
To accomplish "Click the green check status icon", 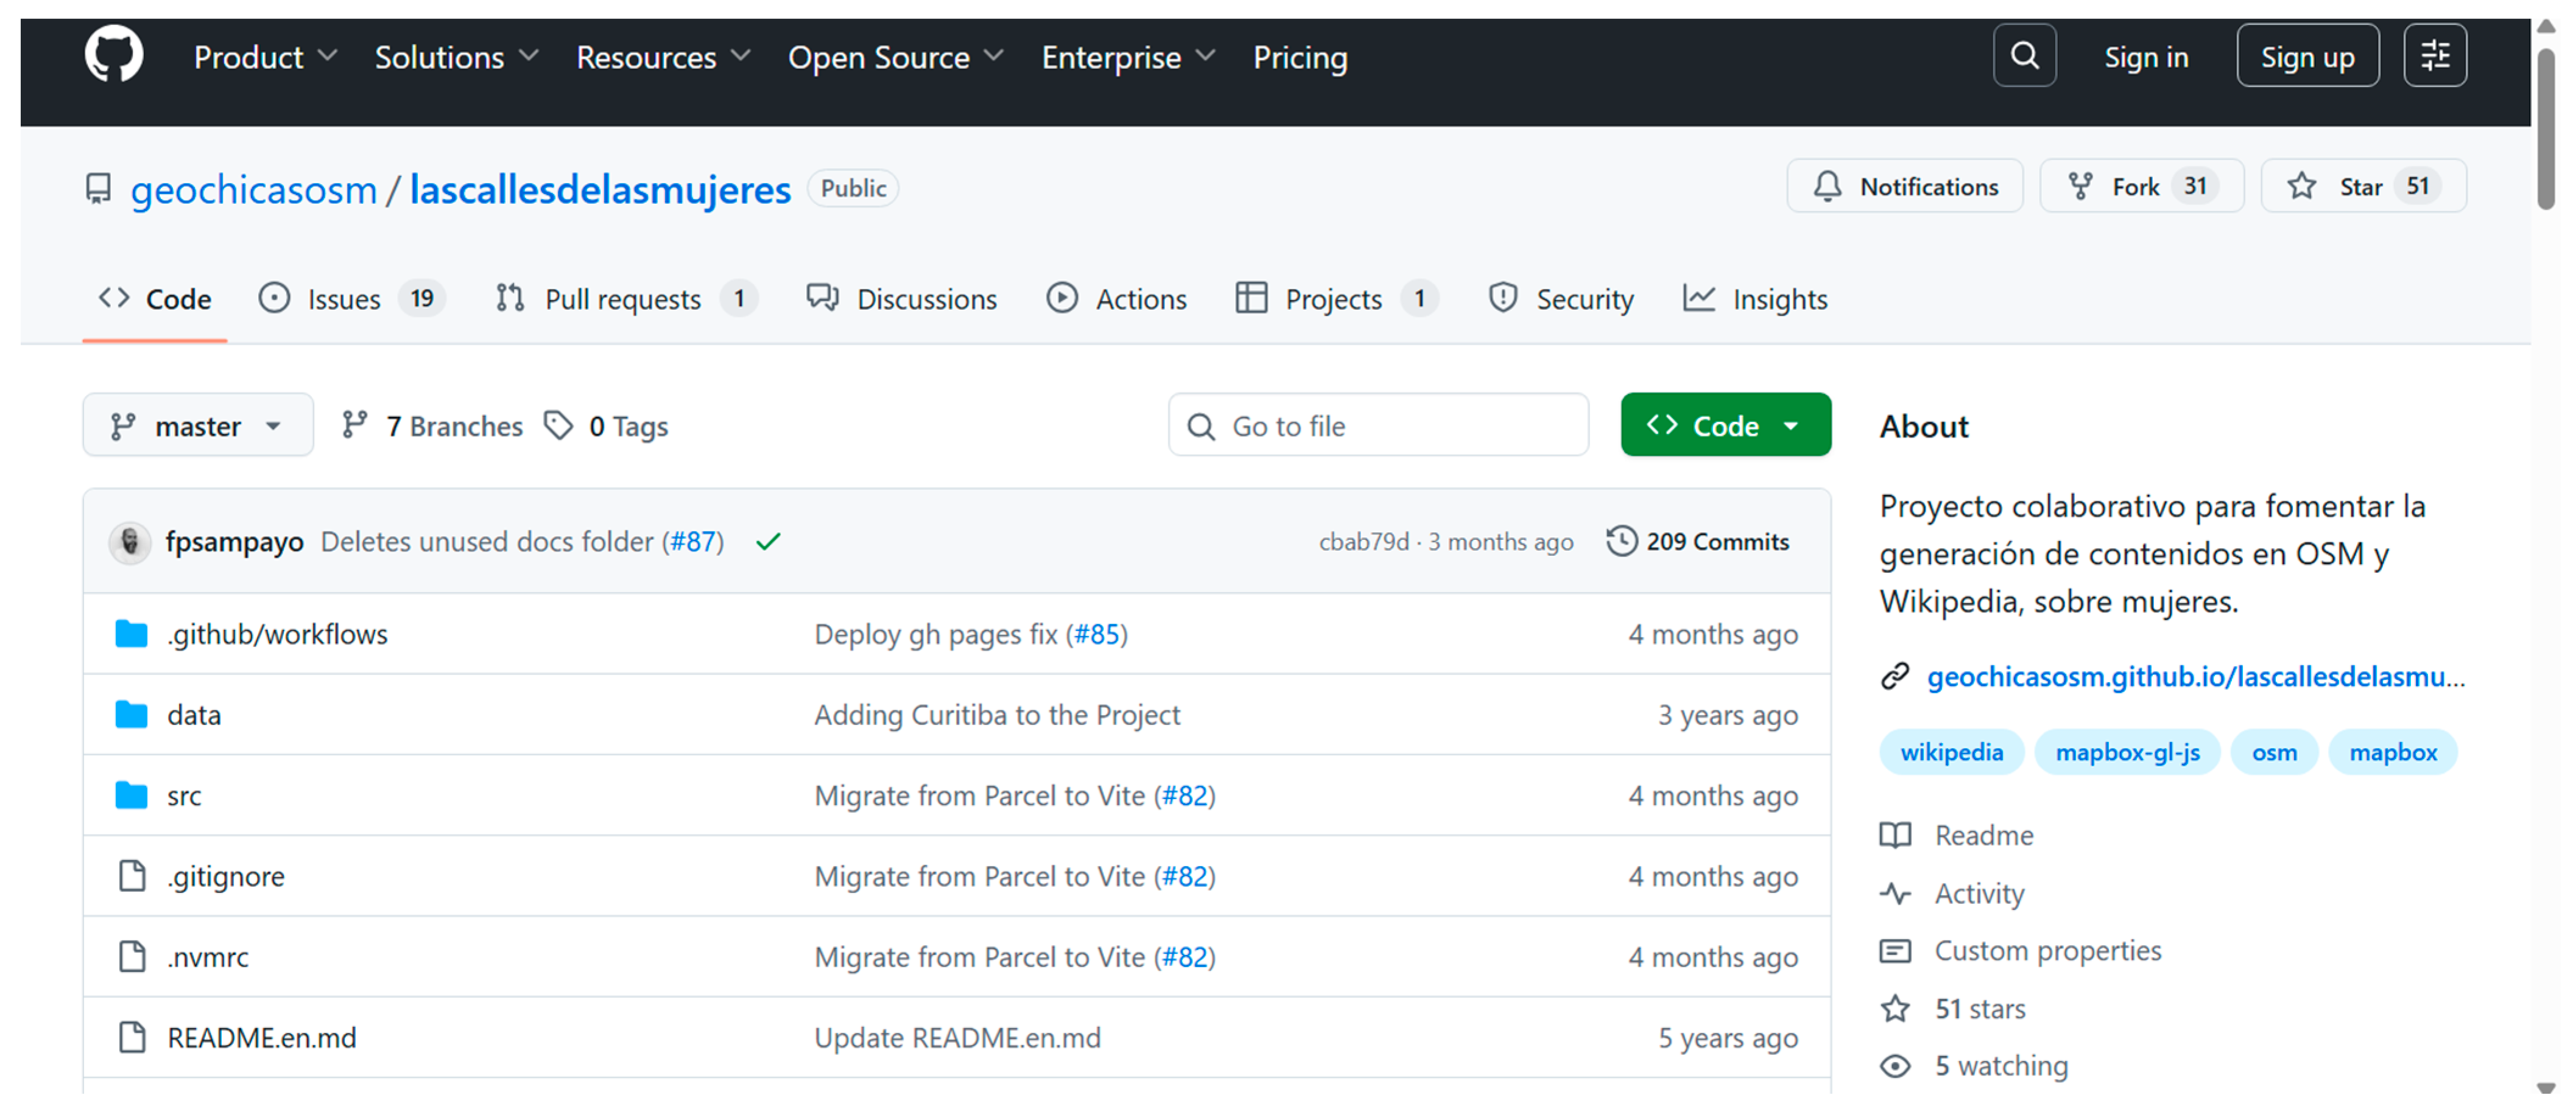I will (768, 542).
